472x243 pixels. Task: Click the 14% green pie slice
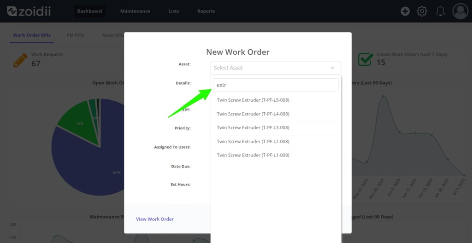[x=79, y=123]
